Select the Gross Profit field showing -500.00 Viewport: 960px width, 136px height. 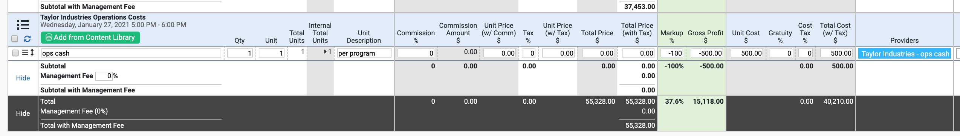tap(707, 53)
